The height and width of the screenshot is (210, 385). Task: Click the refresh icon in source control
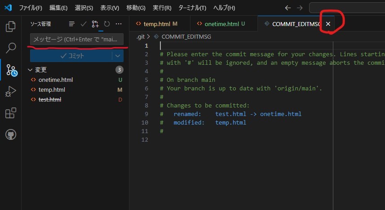(x=107, y=24)
